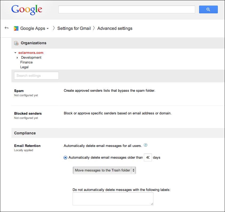
Task: Open the Spam settings section
Action: (x=19, y=91)
